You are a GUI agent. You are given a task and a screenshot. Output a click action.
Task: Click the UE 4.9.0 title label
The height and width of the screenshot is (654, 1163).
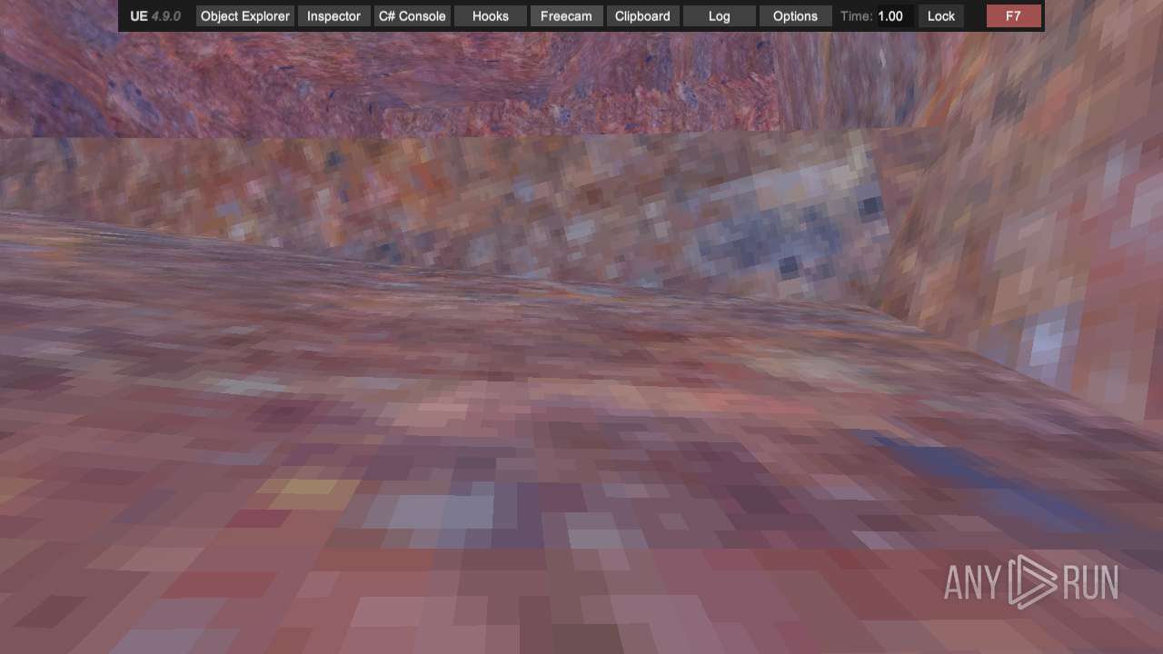coord(155,16)
